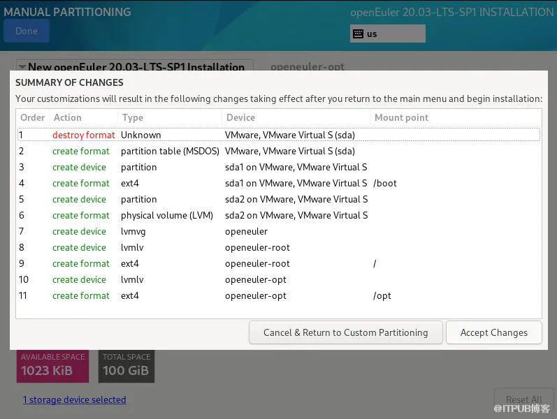Screen dimensions: 557x419
Task: Collapse the New openEuler 20.03-LTS-SP1 Installation expander
Action: coord(22,67)
